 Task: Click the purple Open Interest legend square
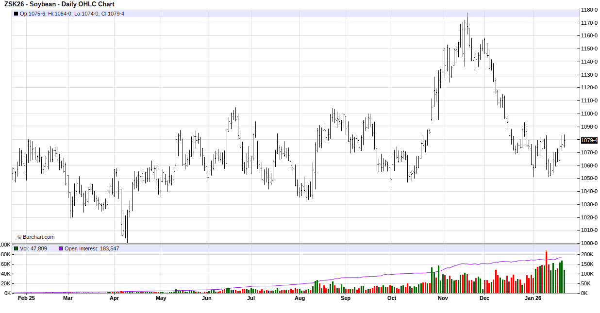click(61, 248)
